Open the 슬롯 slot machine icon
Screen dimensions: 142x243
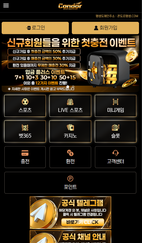tap(116, 127)
